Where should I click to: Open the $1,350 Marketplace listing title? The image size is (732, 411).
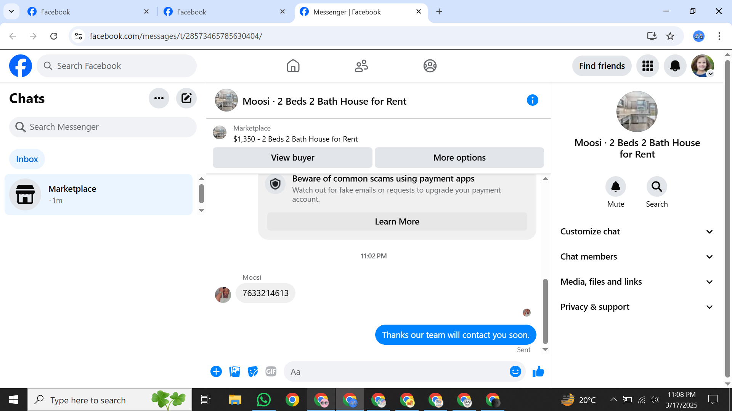click(295, 139)
